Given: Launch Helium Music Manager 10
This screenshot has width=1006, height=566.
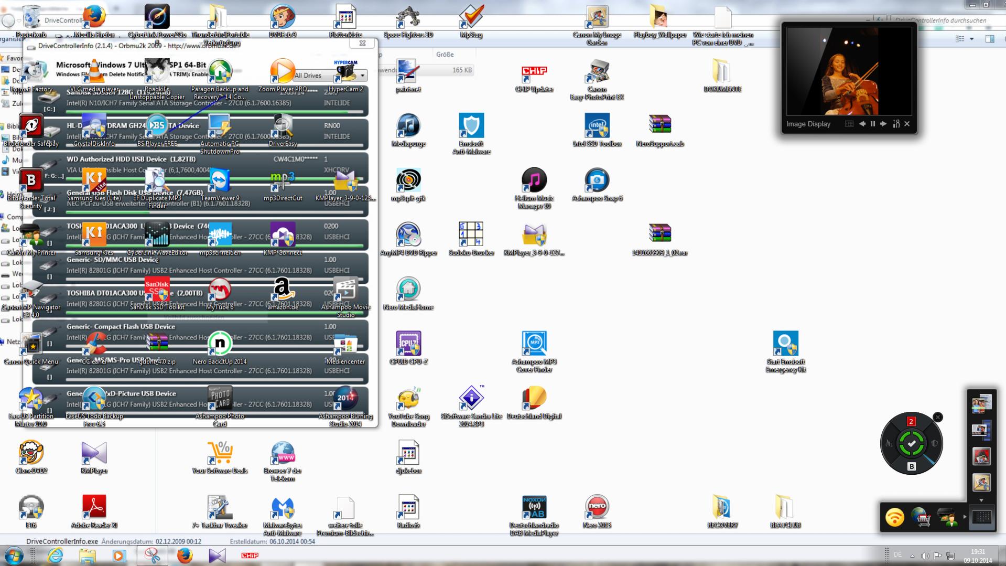Looking at the screenshot, I should [534, 188].
